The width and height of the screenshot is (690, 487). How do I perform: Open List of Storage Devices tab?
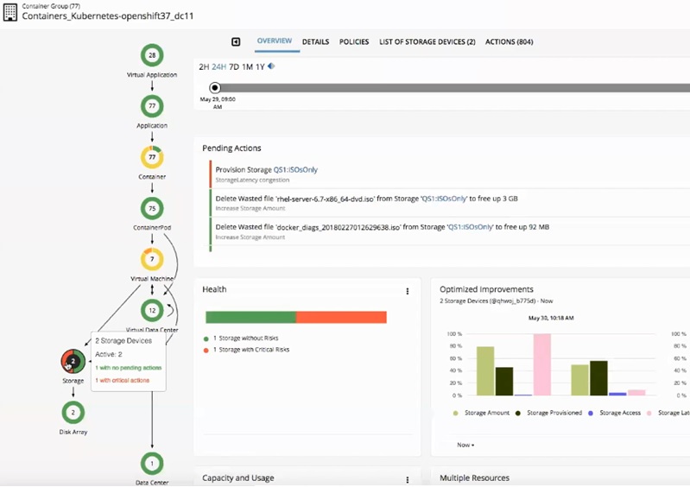pyautogui.click(x=427, y=41)
